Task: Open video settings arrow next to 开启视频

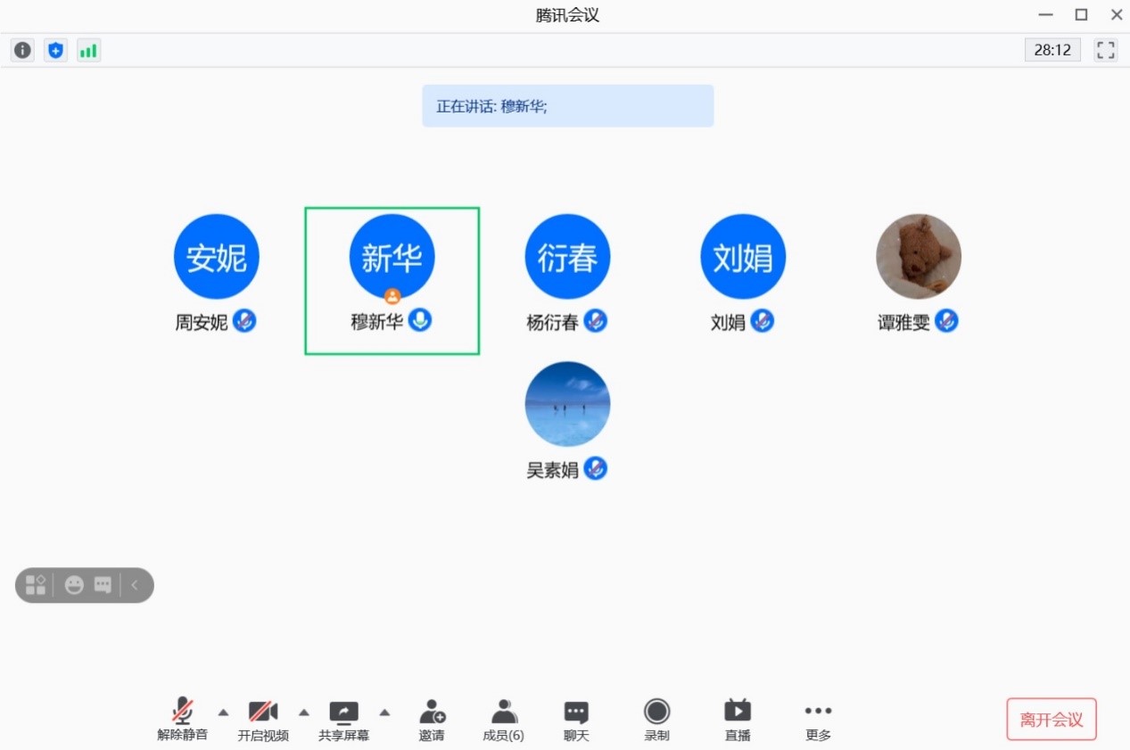Action: 304,713
